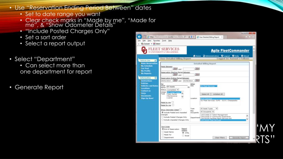This screenshot has width=283, height=159.
Task: Choose HTML report output
Action: (x=183, y=133)
